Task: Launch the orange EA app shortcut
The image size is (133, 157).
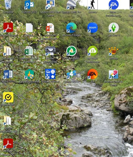Action: tap(92, 74)
